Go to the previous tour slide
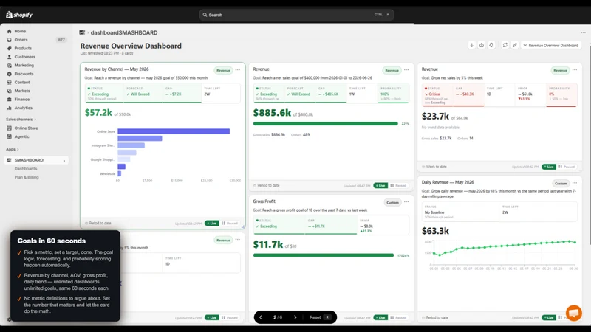Viewport: 591px width, 332px height. pyautogui.click(x=261, y=317)
